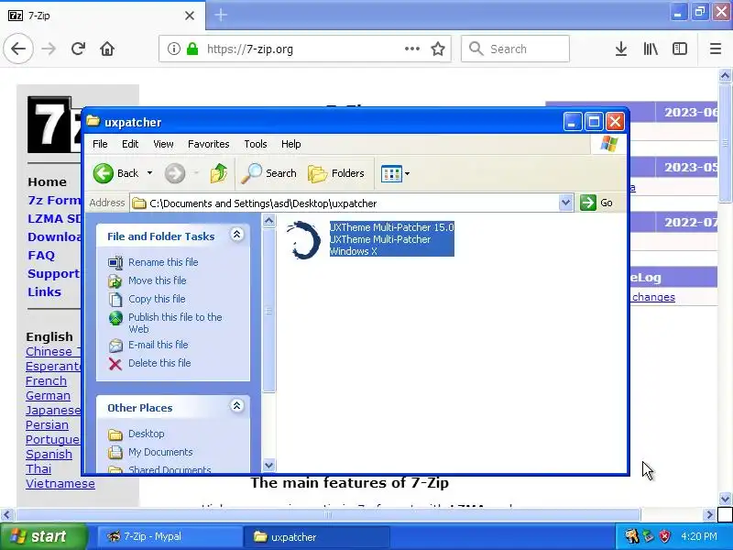Click Search in the Explorer toolbar

269,173
